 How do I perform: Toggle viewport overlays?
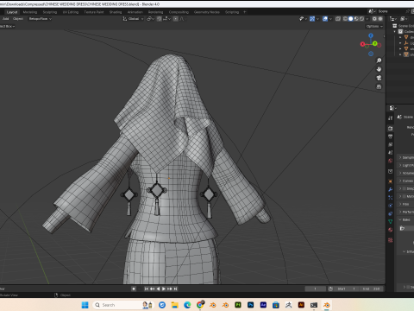coord(325,19)
